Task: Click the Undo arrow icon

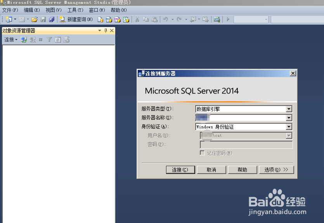Action: coord(166,19)
